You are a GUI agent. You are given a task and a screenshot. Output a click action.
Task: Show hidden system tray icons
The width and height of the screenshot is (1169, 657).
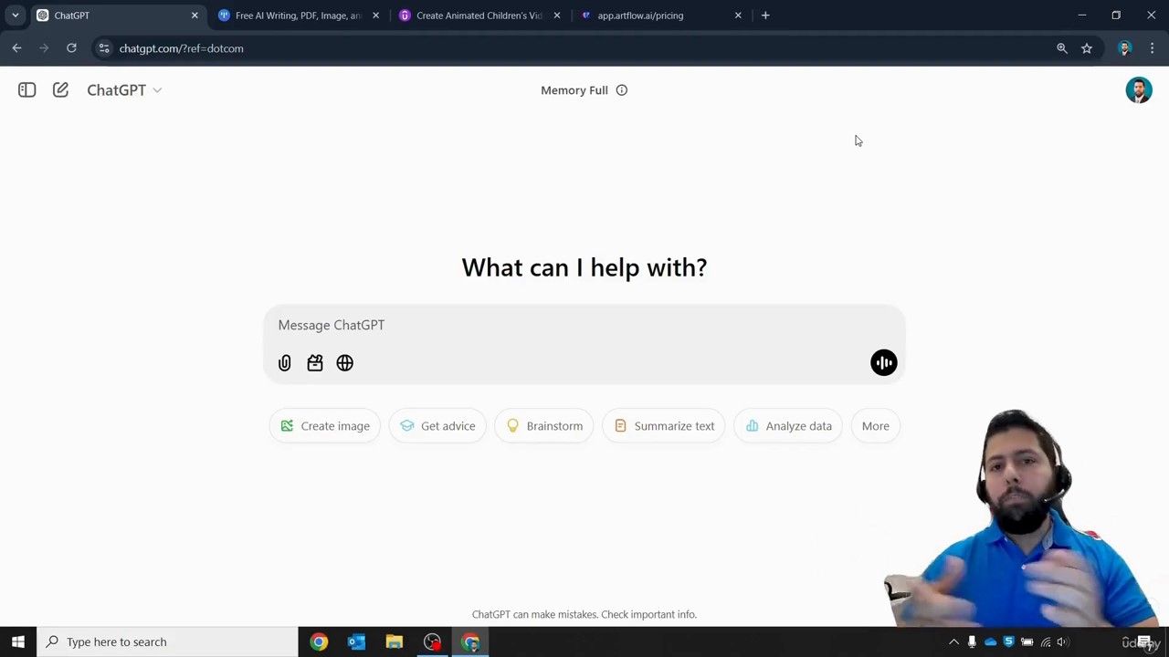(x=953, y=641)
